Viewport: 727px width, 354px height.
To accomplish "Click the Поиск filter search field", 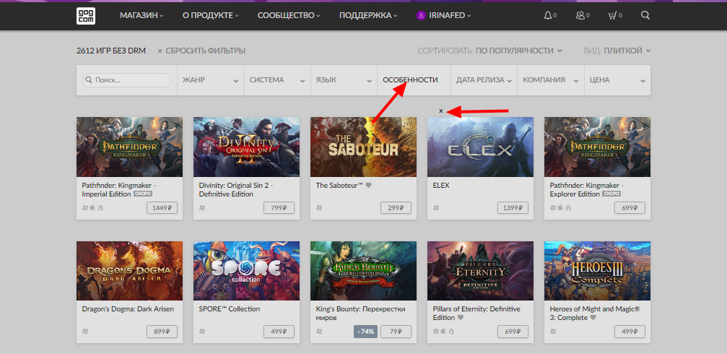I will point(126,80).
